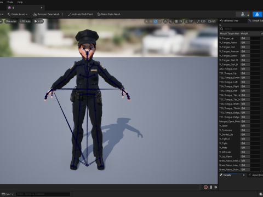Image resolution: width=263 pixels, height=197 pixels.
Task: Click the purple asset tab icon
Action: point(9,8)
